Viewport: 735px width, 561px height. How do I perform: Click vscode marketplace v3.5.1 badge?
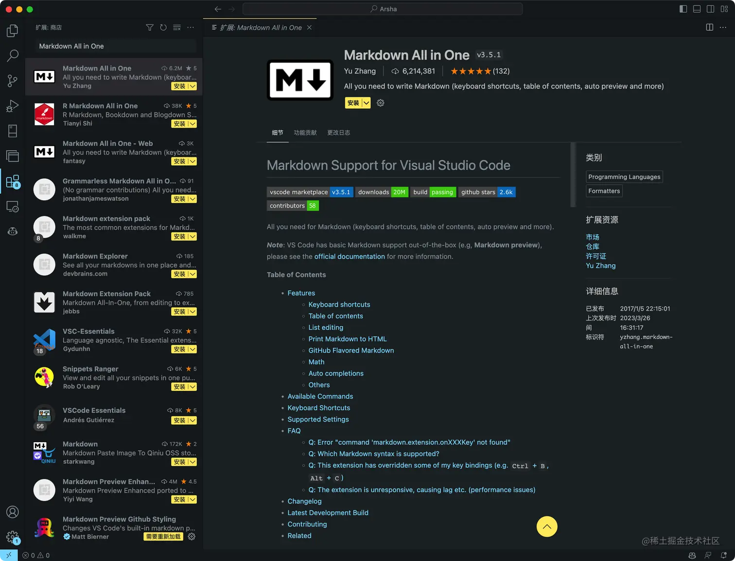[310, 192]
